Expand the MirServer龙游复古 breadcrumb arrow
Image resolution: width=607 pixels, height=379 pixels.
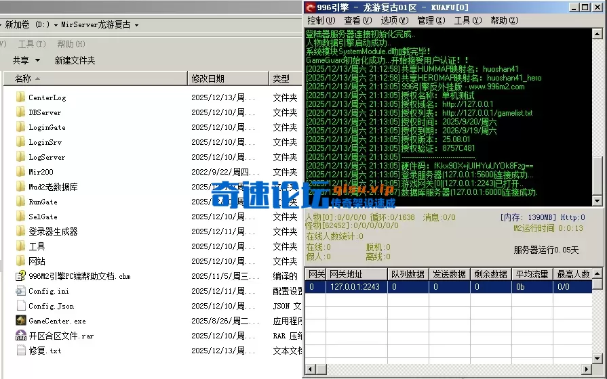pyautogui.click(x=136, y=25)
